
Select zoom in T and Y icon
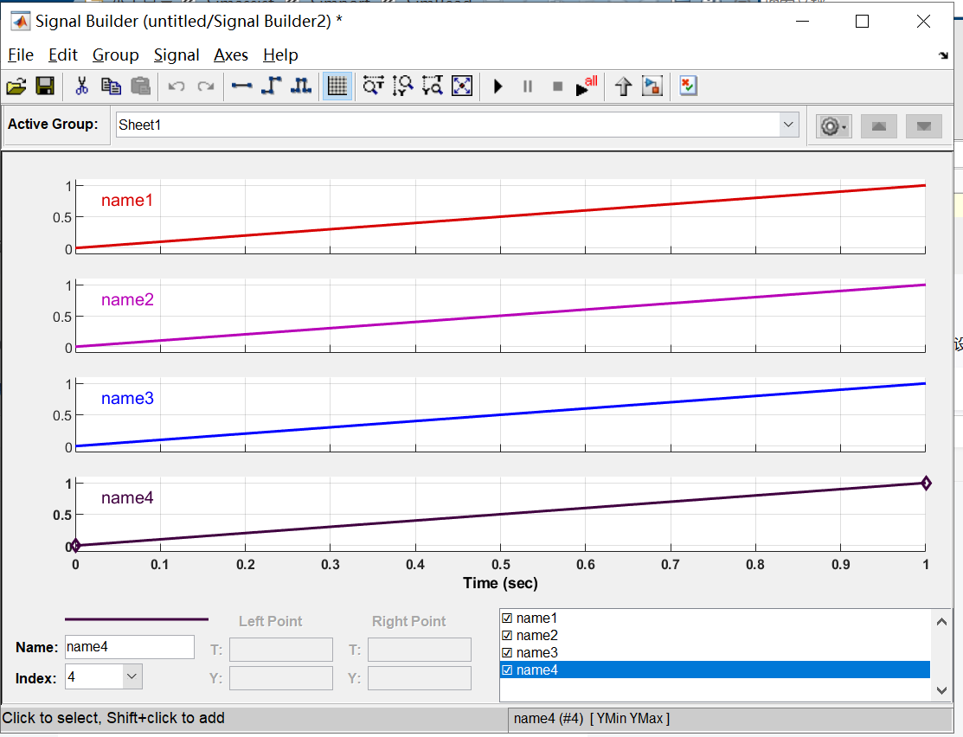tap(433, 86)
